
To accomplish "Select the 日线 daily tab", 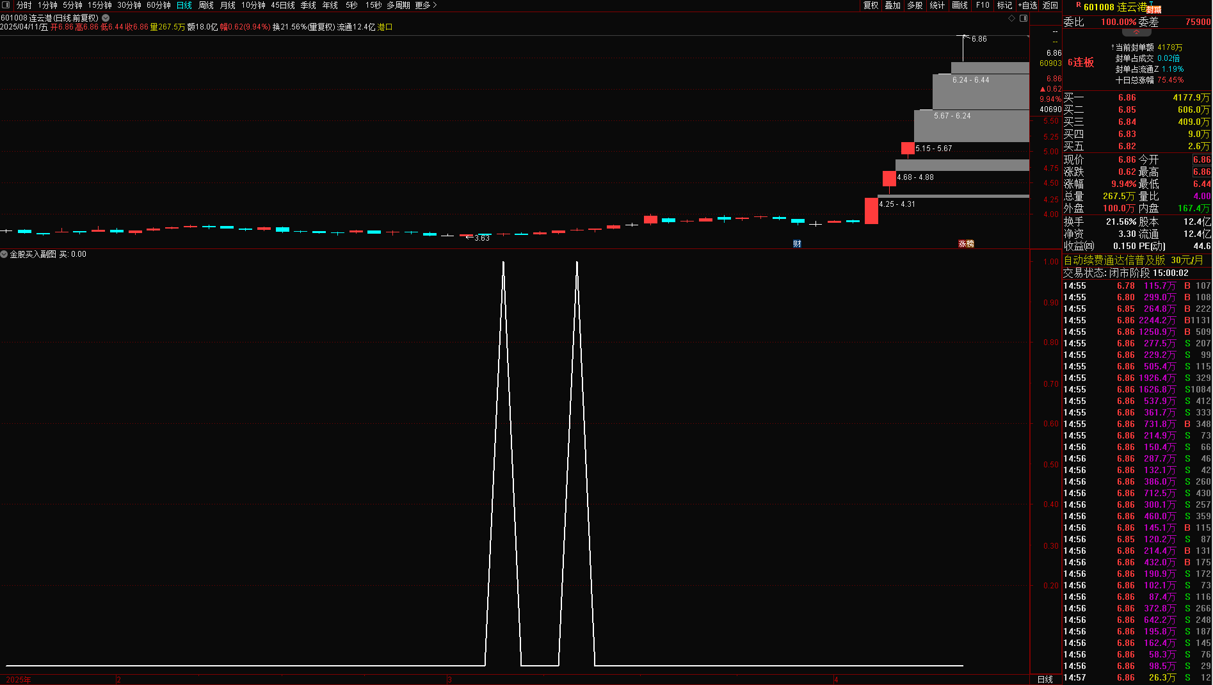I will tap(184, 5).
